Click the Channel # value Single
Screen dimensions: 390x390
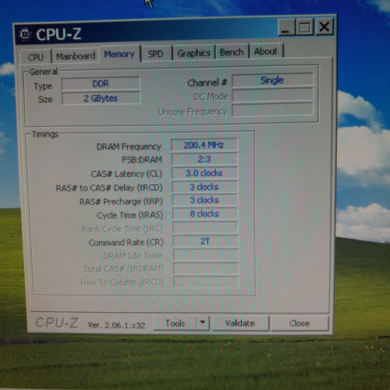272,80
